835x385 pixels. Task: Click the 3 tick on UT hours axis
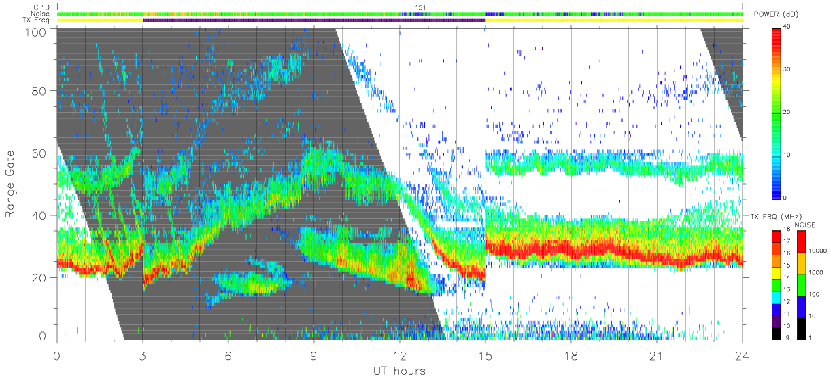point(142,355)
